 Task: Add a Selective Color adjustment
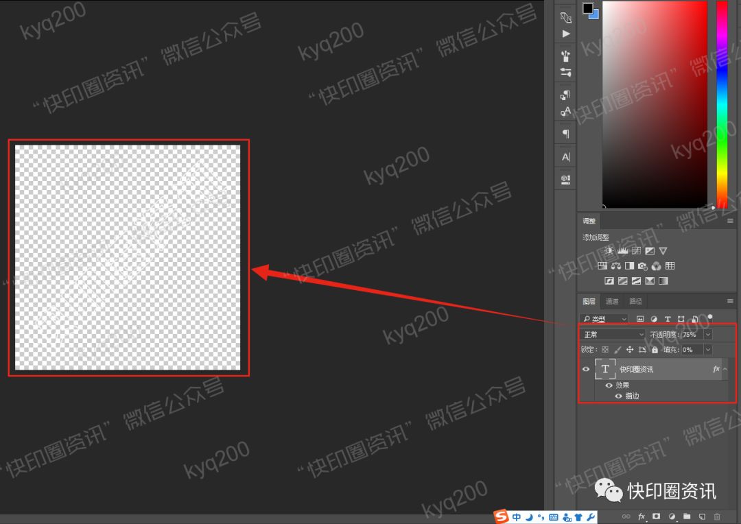(650, 281)
